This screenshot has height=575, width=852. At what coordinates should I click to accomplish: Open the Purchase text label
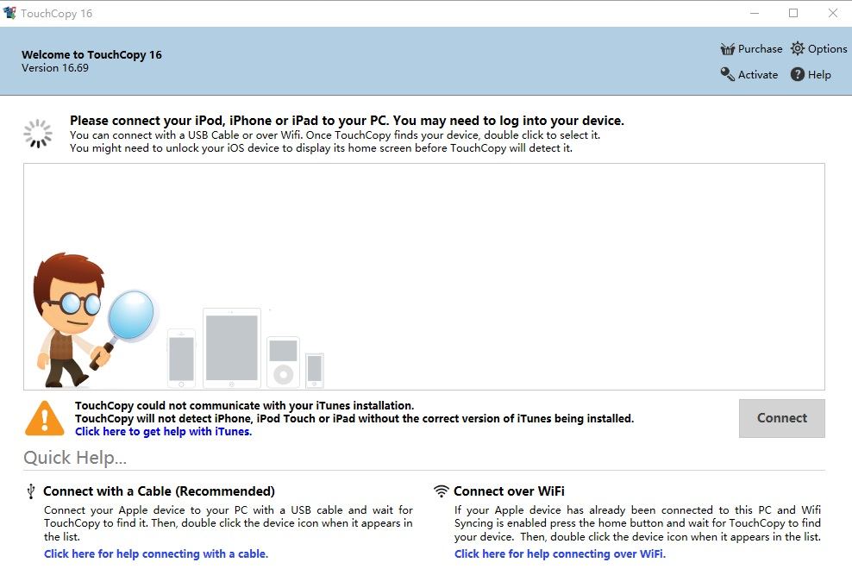coord(761,49)
